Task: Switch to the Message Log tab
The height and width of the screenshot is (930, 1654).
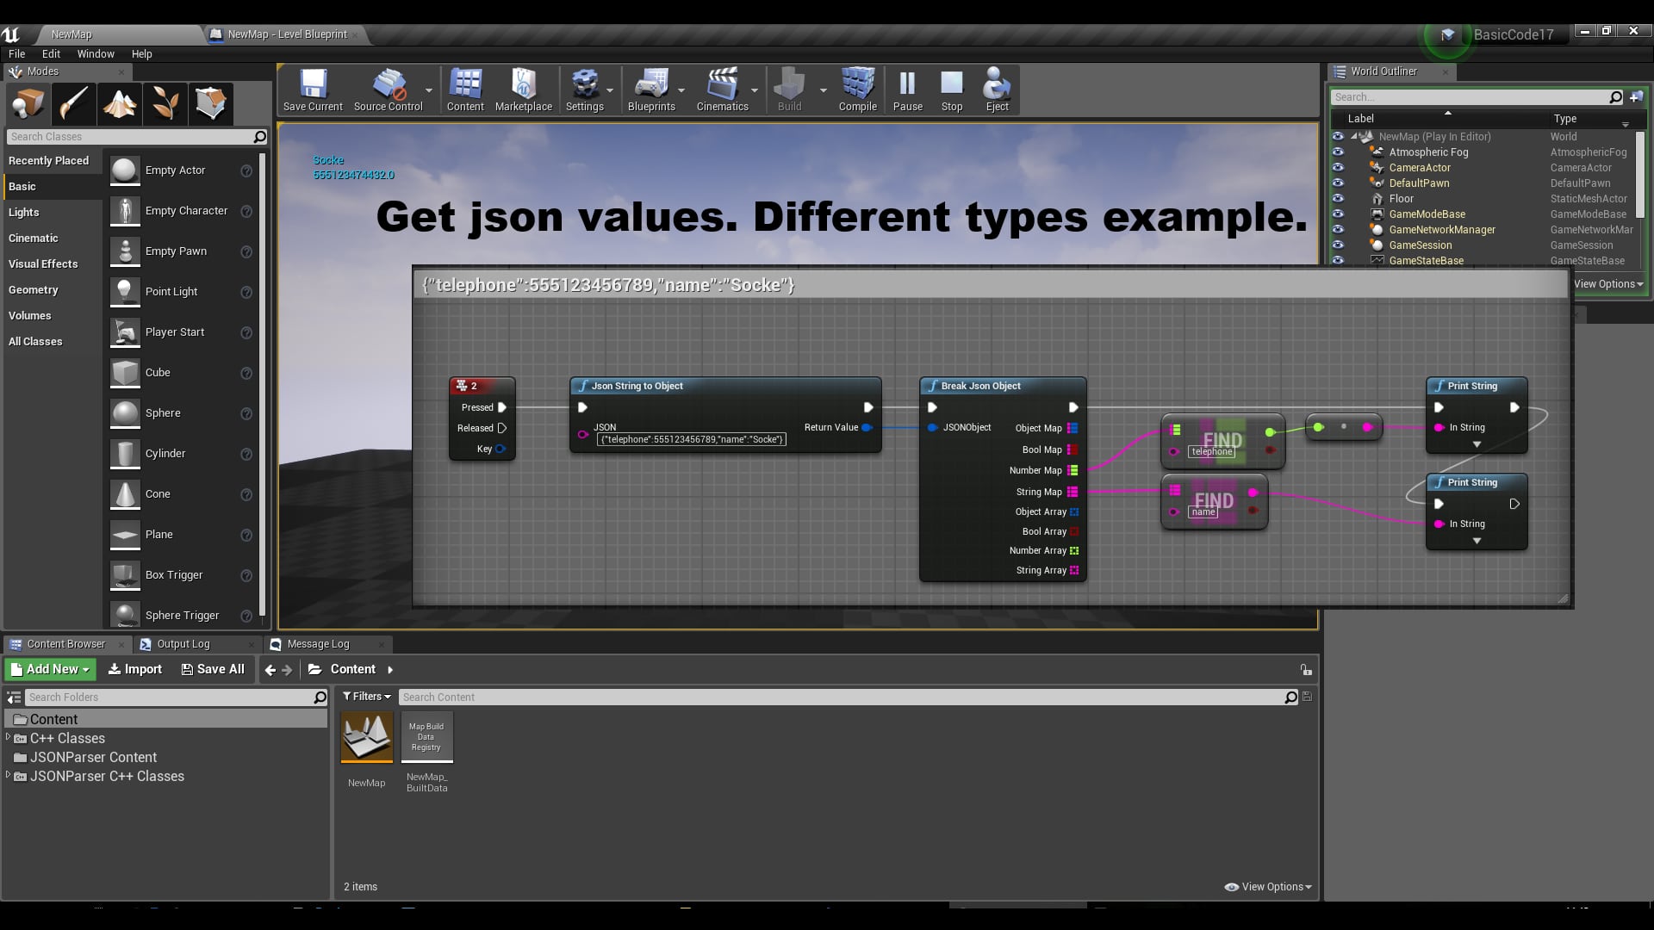Action: click(x=318, y=644)
